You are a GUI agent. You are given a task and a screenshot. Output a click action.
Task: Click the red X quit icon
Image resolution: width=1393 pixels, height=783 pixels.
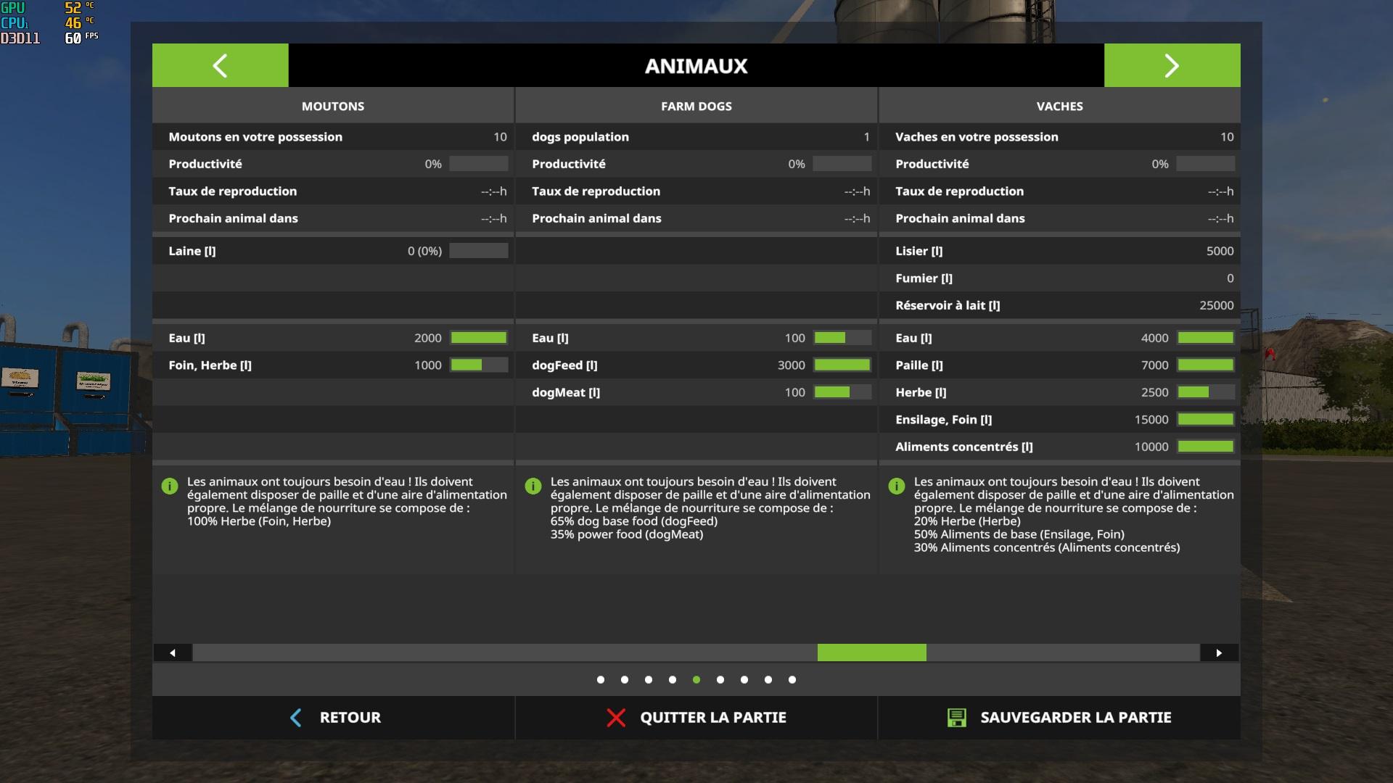(616, 718)
